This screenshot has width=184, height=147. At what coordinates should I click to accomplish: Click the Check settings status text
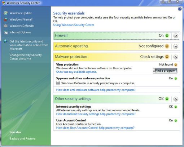click(152, 57)
